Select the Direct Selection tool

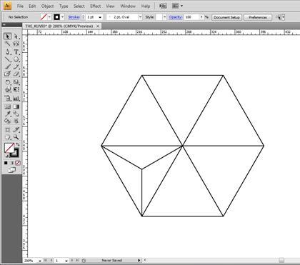[16, 36]
